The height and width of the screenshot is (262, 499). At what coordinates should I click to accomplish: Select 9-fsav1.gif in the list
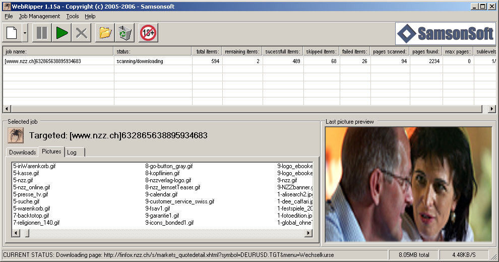click(158, 208)
